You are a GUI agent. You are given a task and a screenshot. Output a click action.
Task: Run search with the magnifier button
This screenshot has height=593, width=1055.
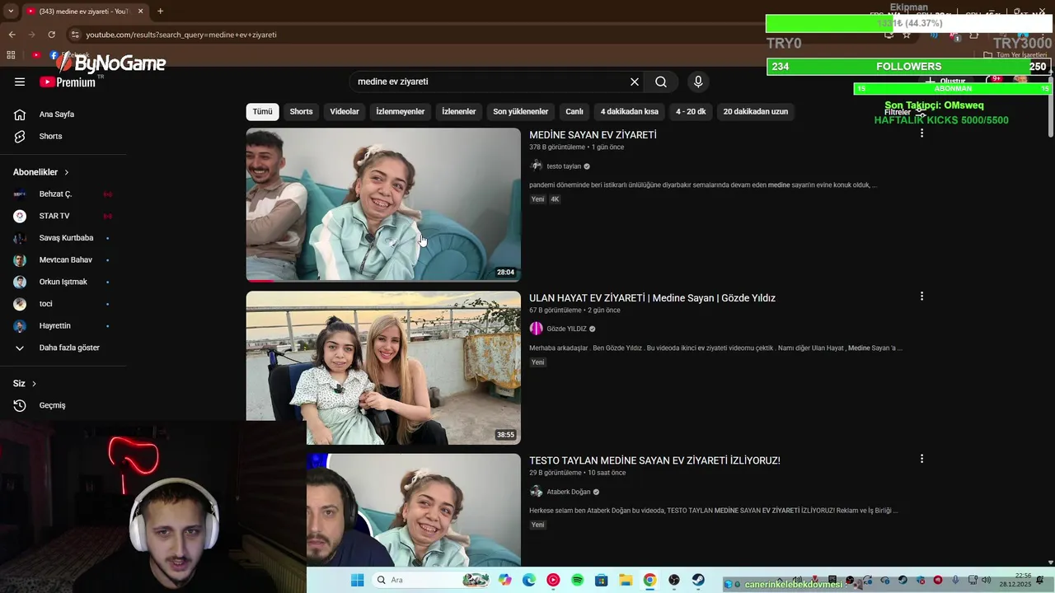(661, 82)
